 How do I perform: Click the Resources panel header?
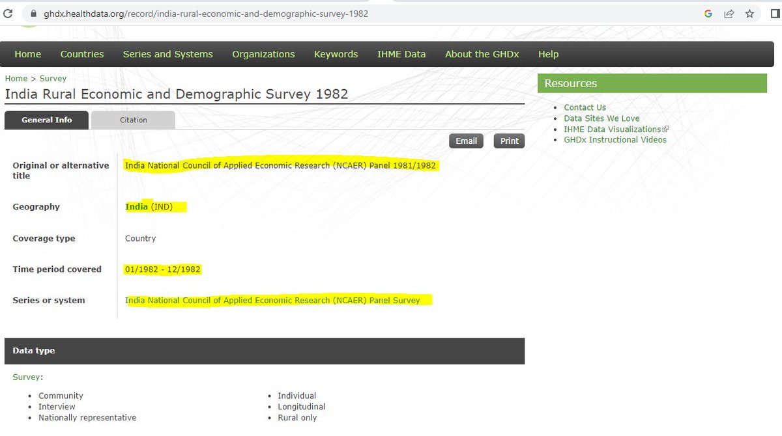652,83
